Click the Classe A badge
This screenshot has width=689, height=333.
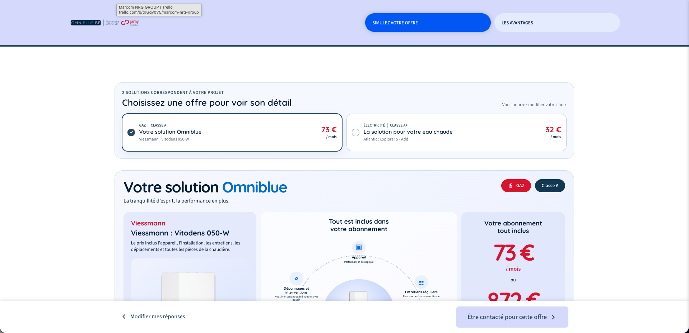pyautogui.click(x=550, y=186)
